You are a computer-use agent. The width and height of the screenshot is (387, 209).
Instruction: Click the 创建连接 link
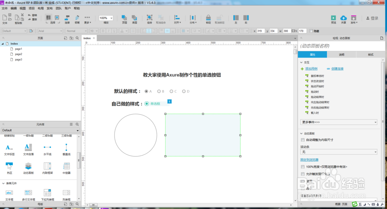pyautogui.click(x=337, y=69)
